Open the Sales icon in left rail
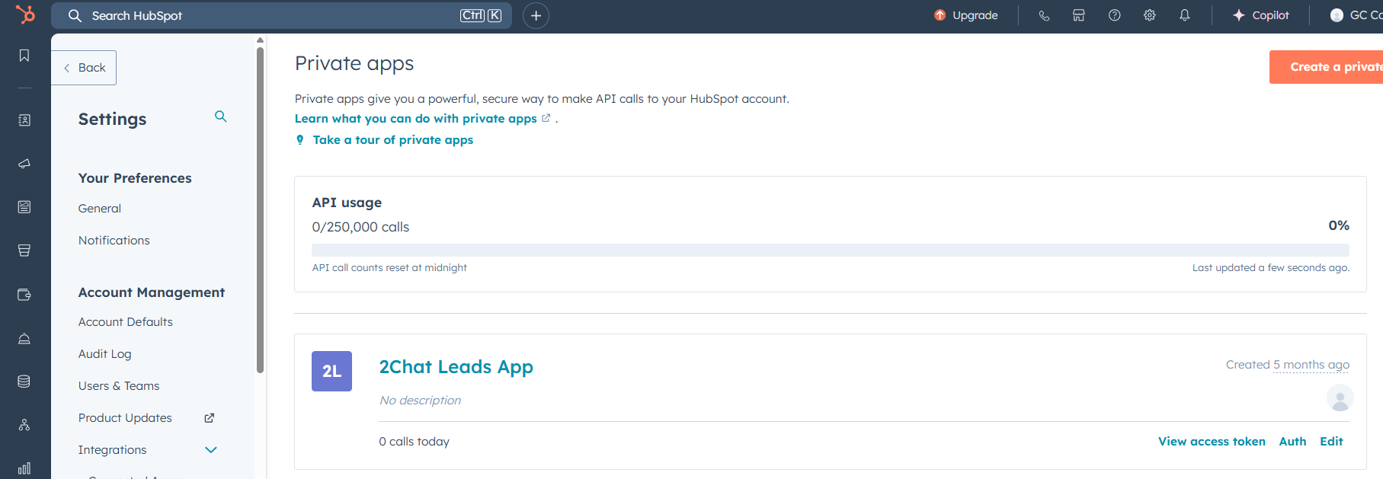Screen dimensions: 1383x479 (24, 251)
